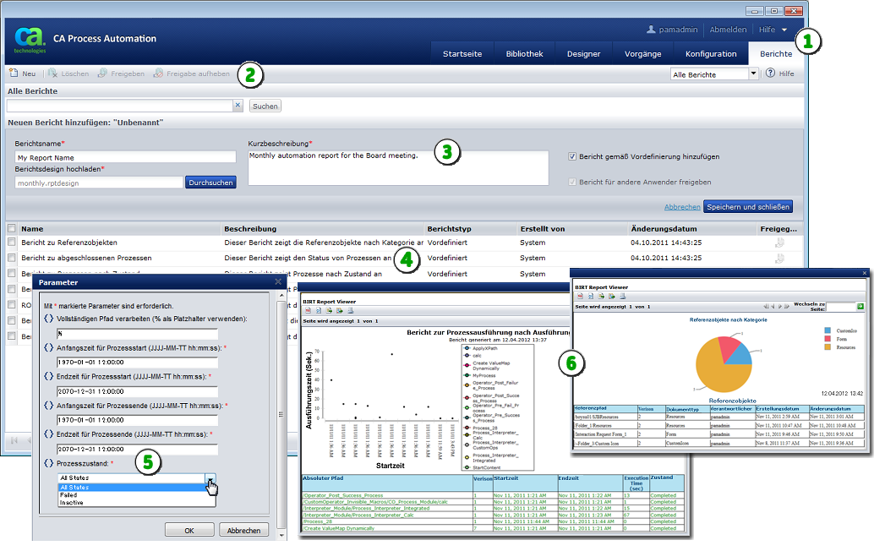
Task: Check the 'Bericht zu abgeschlossenen Prozessen' row checkbox
Action: (12, 258)
